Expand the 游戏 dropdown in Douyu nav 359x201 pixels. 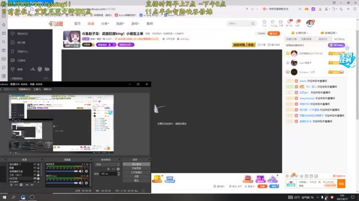(135, 24)
